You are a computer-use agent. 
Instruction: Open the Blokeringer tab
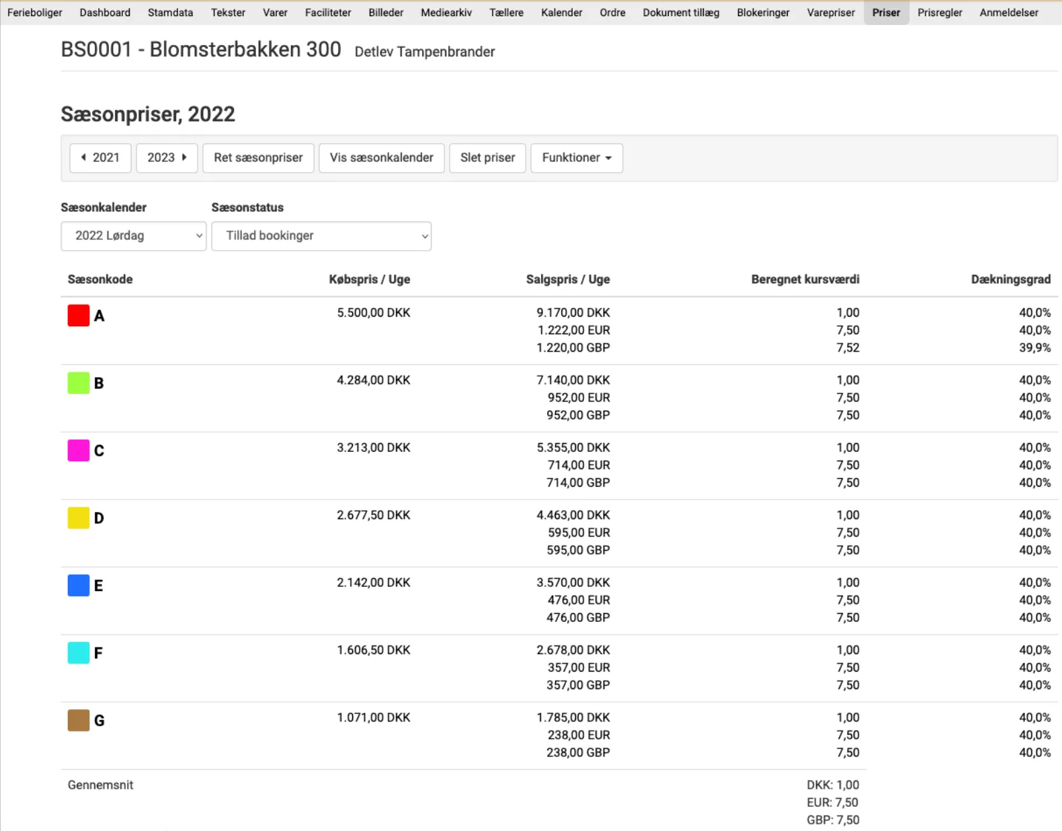[763, 13]
